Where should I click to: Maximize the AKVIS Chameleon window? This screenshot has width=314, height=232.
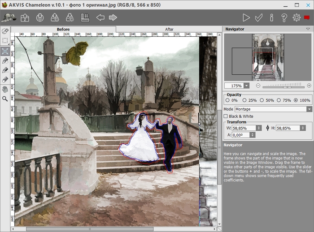297,5
